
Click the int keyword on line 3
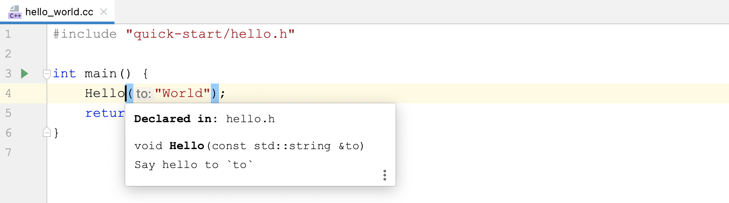64,74
